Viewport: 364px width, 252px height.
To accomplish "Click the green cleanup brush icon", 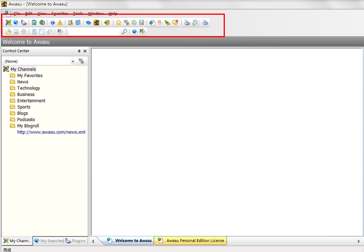I will (x=167, y=22).
